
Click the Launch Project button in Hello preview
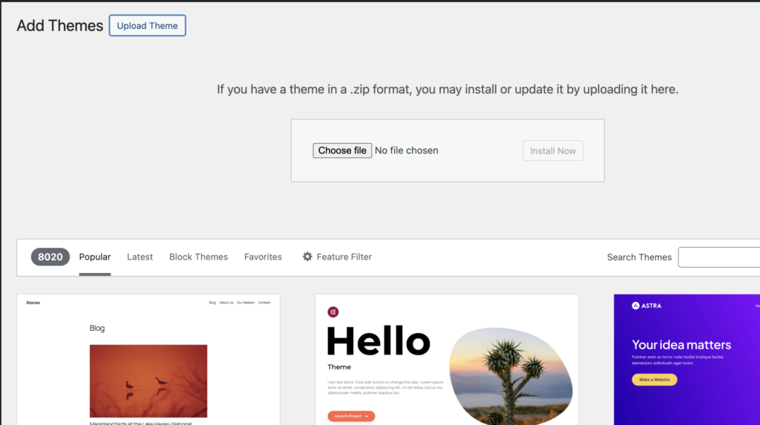coord(351,416)
